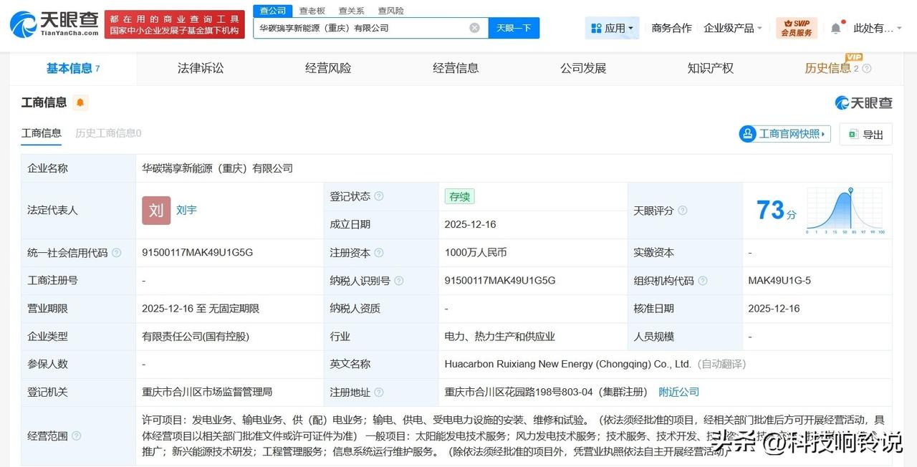Switch to 历史工商信息 tab

(107, 133)
